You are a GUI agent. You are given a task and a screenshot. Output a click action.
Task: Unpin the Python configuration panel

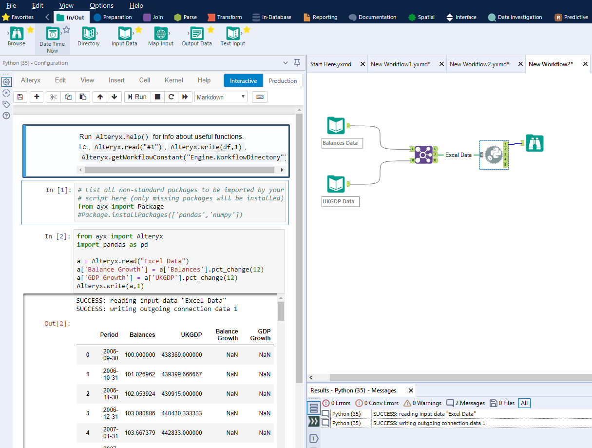coord(297,63)
